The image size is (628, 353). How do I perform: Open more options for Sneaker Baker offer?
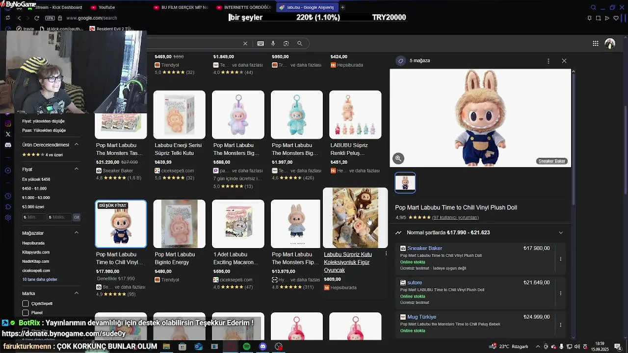pyautogui.click(x=561, y=259)
